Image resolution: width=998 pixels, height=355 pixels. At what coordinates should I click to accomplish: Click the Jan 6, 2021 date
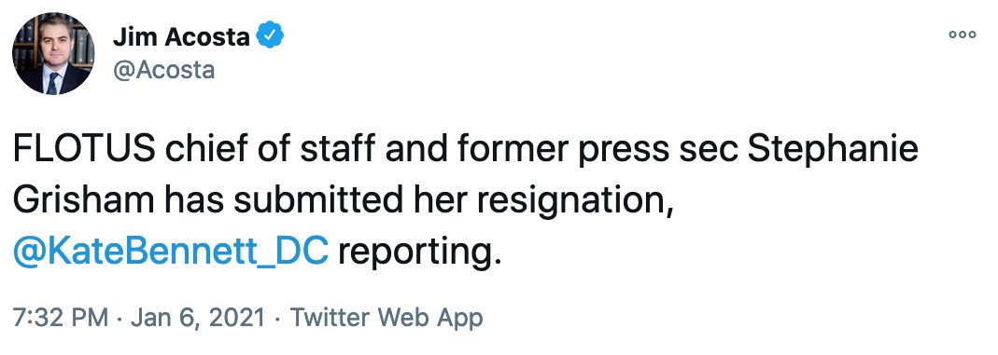click(198, 317)
